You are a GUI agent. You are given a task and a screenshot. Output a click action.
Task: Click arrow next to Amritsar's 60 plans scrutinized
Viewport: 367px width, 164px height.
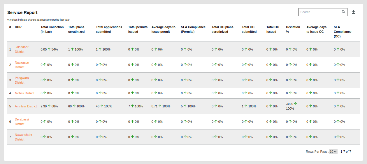74,106
